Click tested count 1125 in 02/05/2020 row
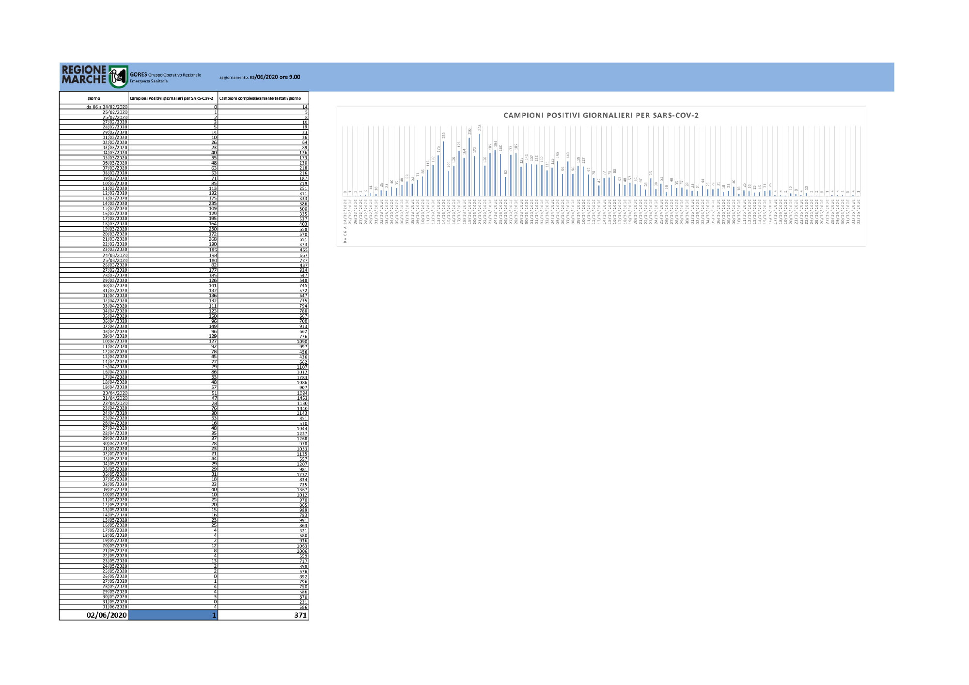The image size is (969, 685). pos(302,454)
